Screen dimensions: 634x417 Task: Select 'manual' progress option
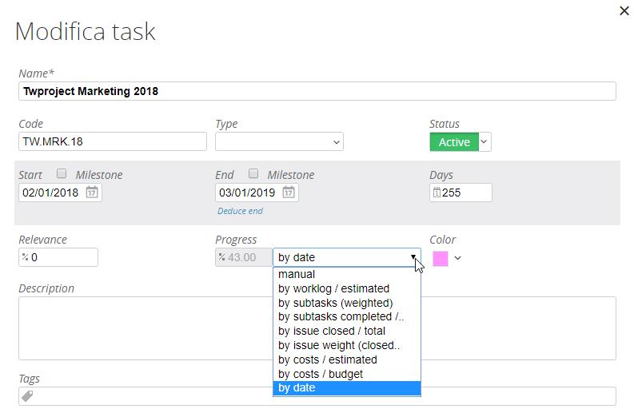pyautogui.click(x=297, y=274)
